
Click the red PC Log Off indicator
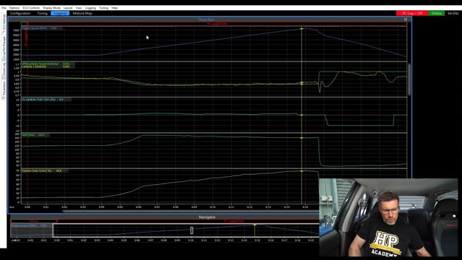(412, 13)
